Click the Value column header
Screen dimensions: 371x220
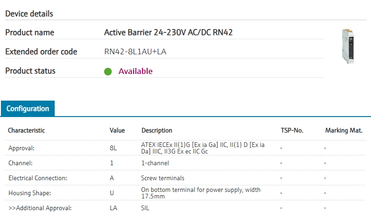pos(117,131)
